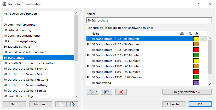The image size is (216, 110).
Task: Click reorder handle for 60 Brandwand rule
Action: (88, 83)
